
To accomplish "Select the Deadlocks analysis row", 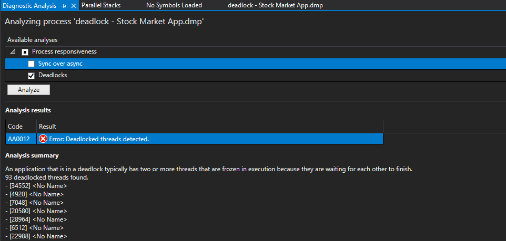I will tap(255, 76).
